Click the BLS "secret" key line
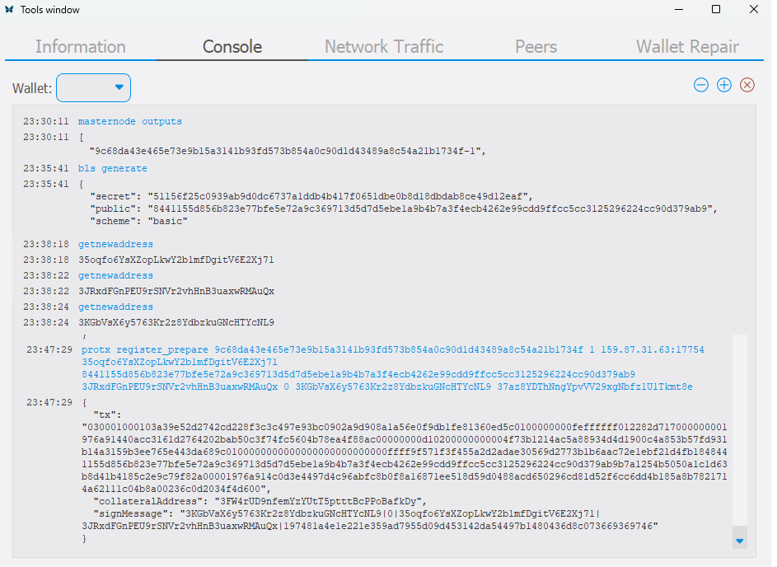777x567 pixels. click(313, 197)
